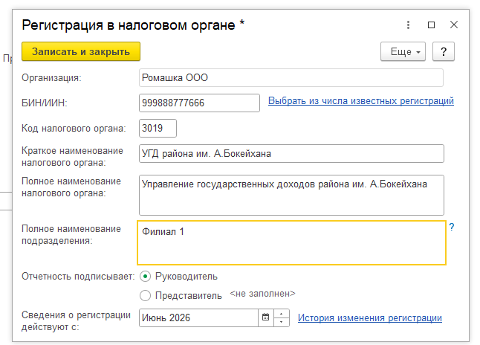Image resolution: width=480 pixels, height=345 pixels.
Task: Click the 'Отчетность подписывает:' label
Action: click(78, 277)
